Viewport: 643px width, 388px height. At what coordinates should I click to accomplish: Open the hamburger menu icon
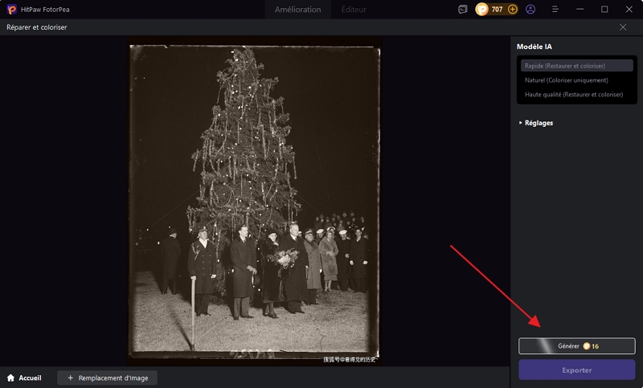click(x=555, y=9)
